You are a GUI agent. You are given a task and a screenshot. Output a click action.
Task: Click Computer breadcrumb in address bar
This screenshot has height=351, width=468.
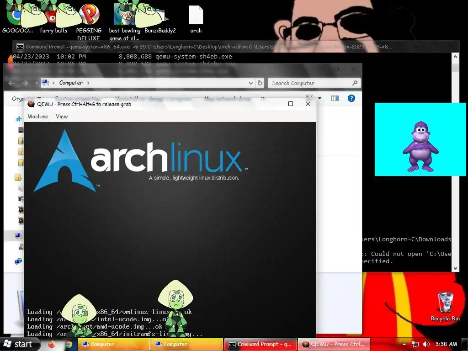click(71, 83)
